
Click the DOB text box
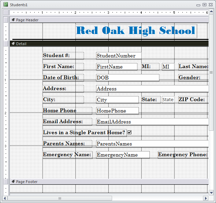point(128,77)
